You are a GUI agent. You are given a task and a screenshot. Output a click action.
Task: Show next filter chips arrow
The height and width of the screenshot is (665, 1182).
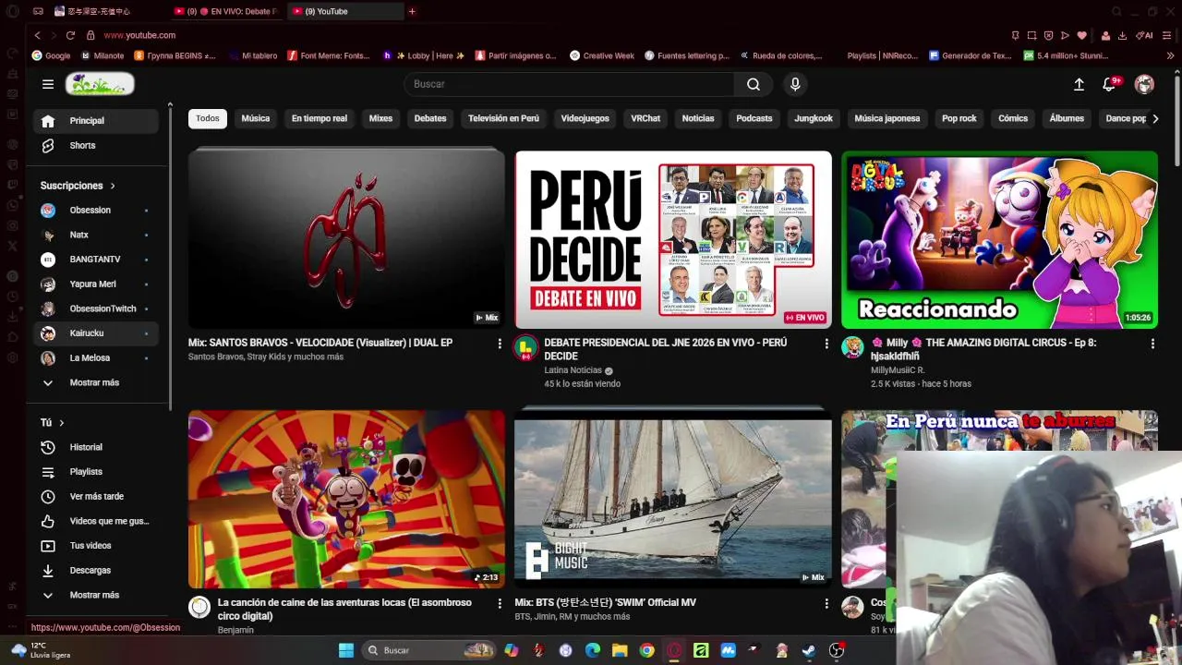click(1154, 118)
